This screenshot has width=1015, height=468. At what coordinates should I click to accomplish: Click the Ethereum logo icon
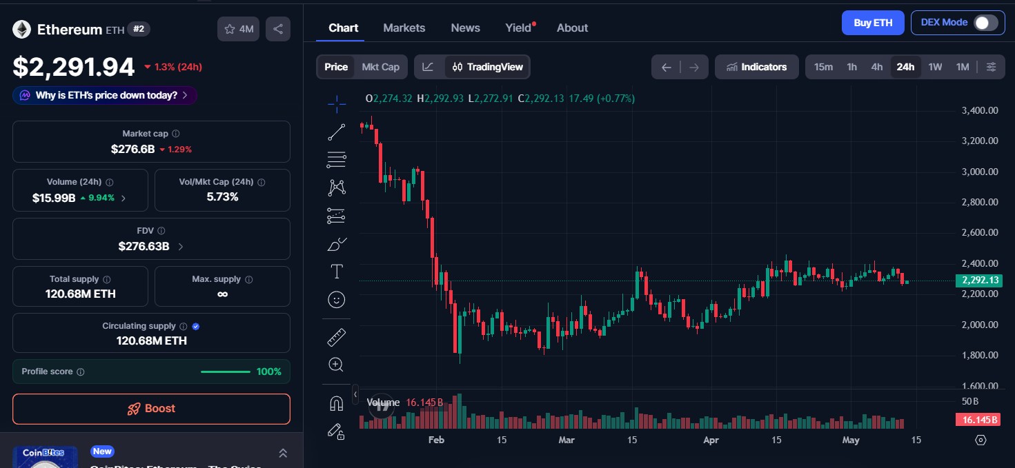click(x=21, y=29)
